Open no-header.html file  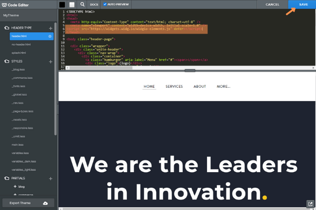[21, 44]
